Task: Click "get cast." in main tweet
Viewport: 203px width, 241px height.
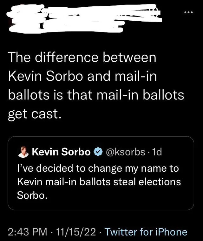Action: [34, 114]
